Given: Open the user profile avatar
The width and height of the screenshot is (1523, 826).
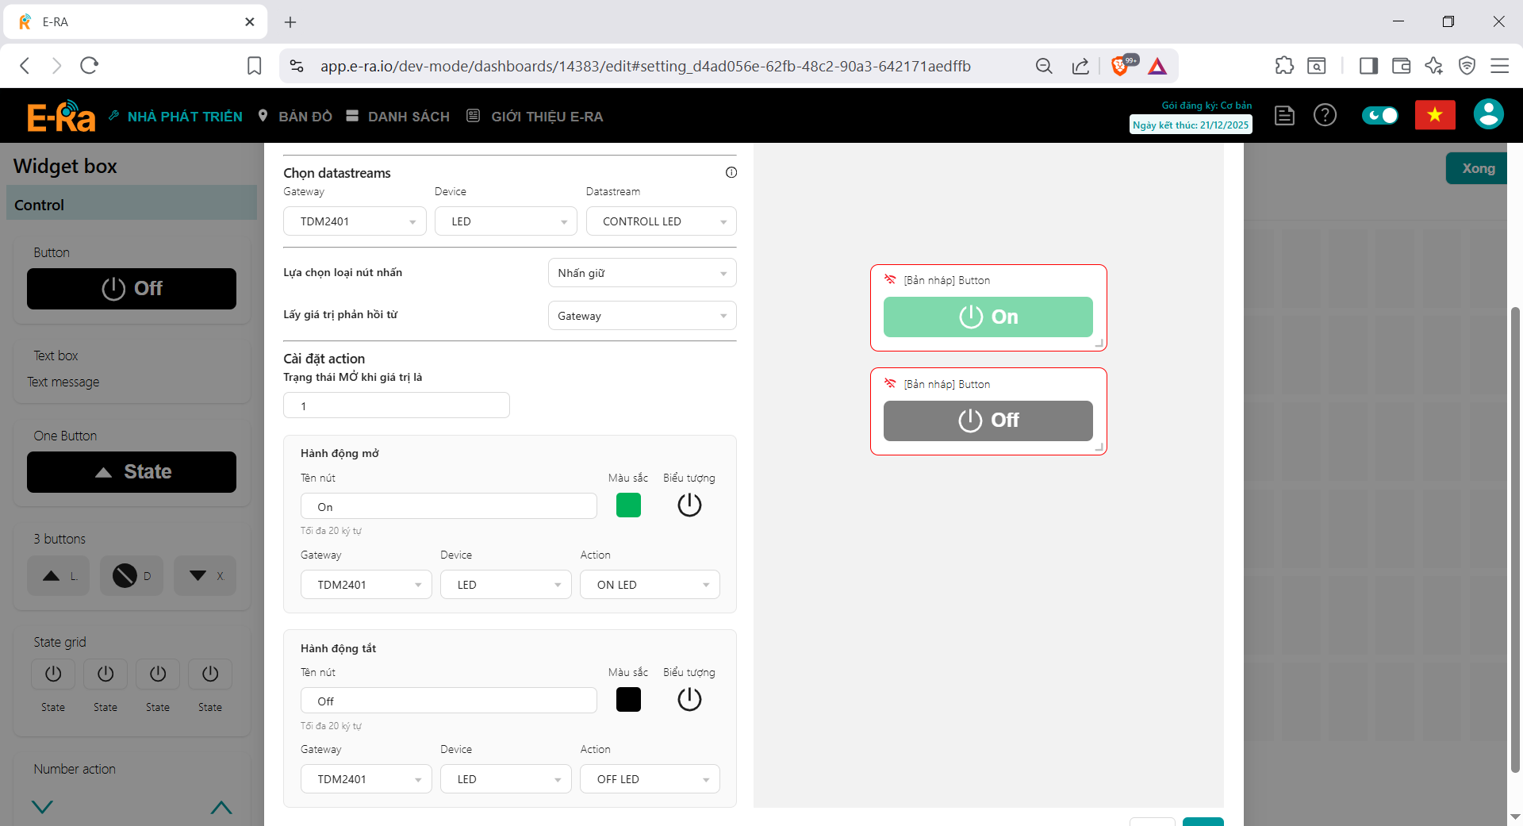Looking at the screenshot, I should [x=1488, y=114].
